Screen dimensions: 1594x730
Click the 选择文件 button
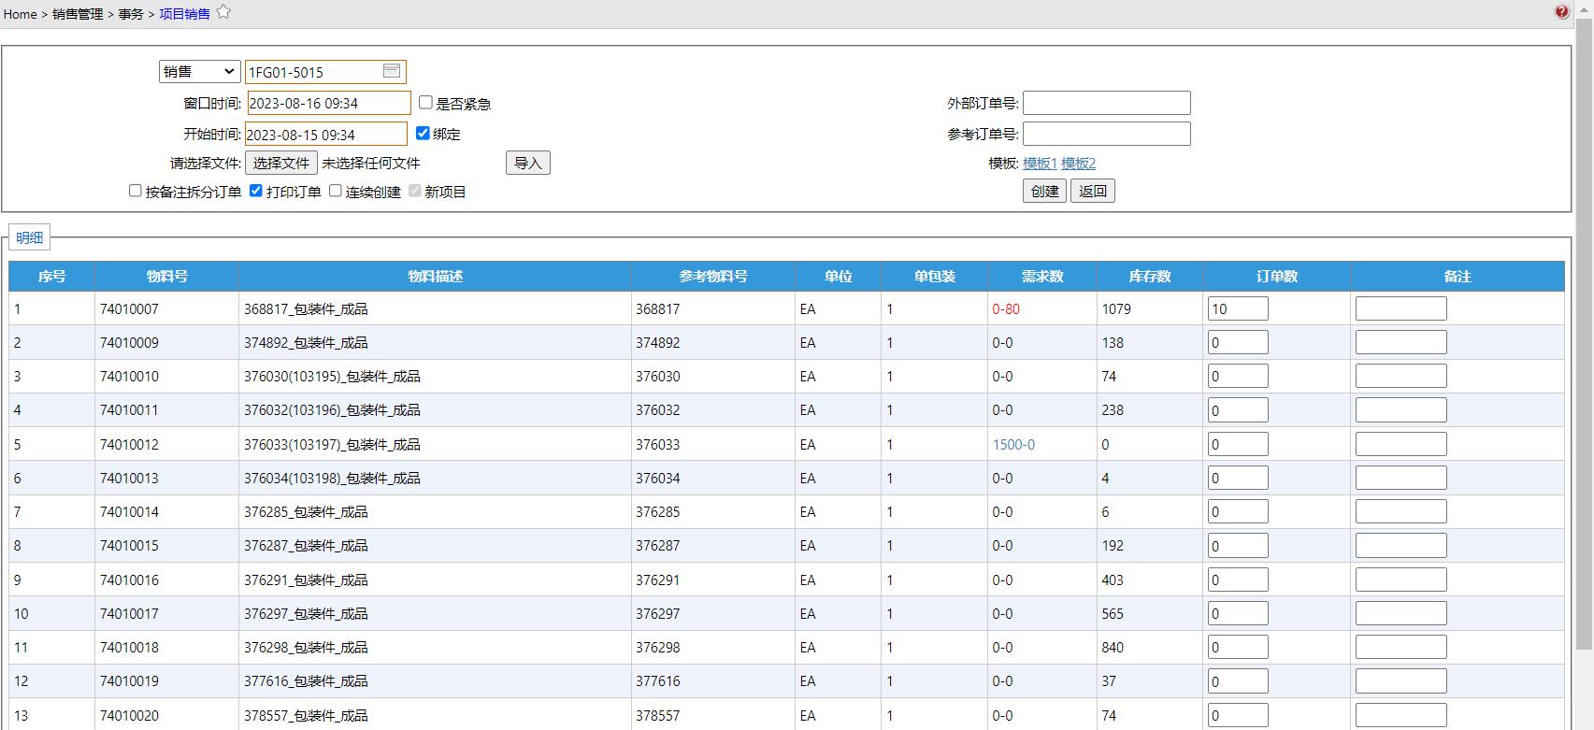[281, 163]
